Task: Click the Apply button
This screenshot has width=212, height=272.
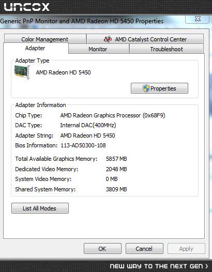Action: click(186, 249)
